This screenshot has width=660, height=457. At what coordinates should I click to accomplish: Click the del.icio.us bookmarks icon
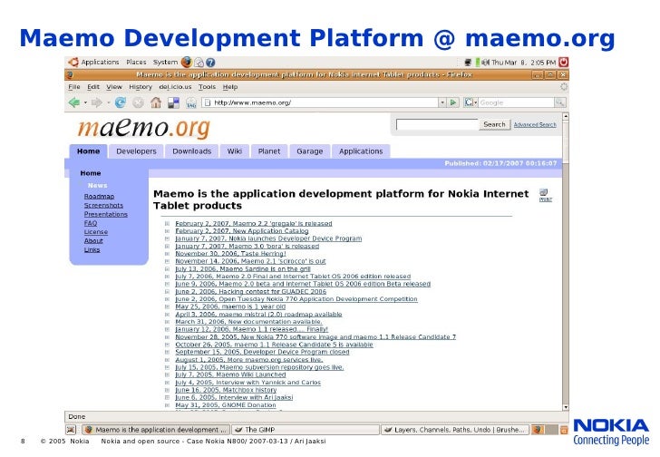(173, 102)
